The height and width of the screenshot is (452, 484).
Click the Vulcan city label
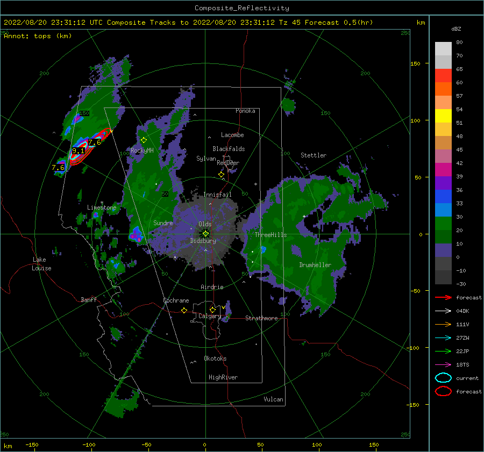274,399
